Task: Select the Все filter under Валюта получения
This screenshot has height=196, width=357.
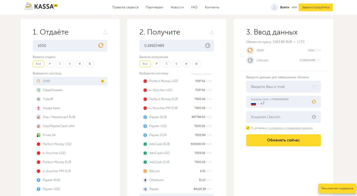Action: click(x=145, y=64)
